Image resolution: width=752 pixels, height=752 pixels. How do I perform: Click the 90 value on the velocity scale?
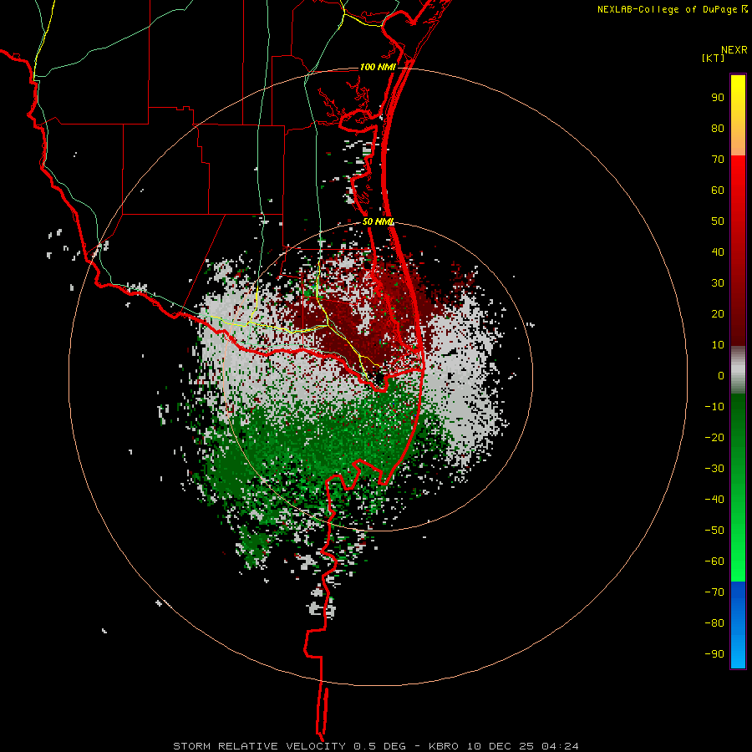pos(718,98)
